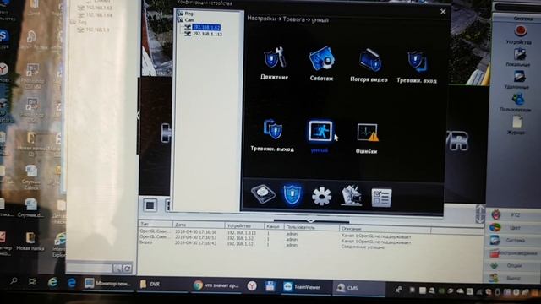
Task: Open Удаленные remote settings in the right panel
Action: point(518,80)
